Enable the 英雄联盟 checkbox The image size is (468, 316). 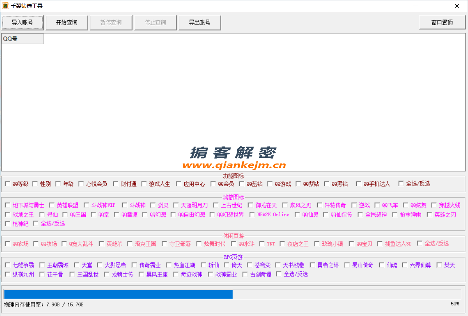click(52, 205)
